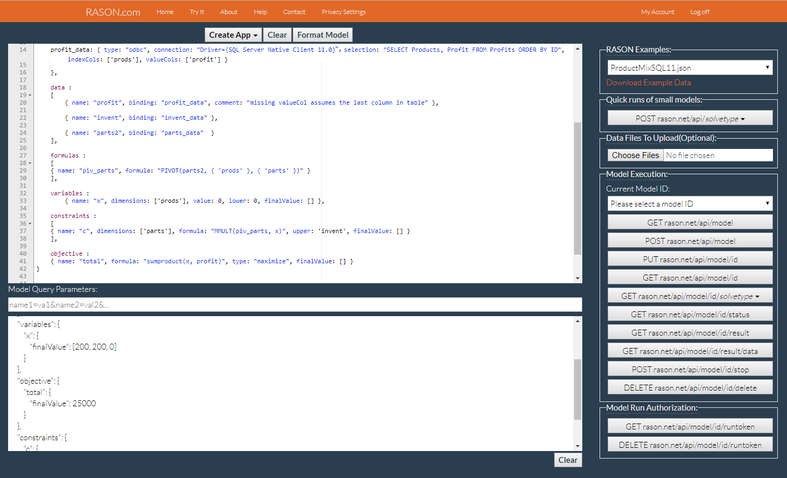The image size is (787, 478).
Task: Click the Clear button beside Create App
Action: 277,35
